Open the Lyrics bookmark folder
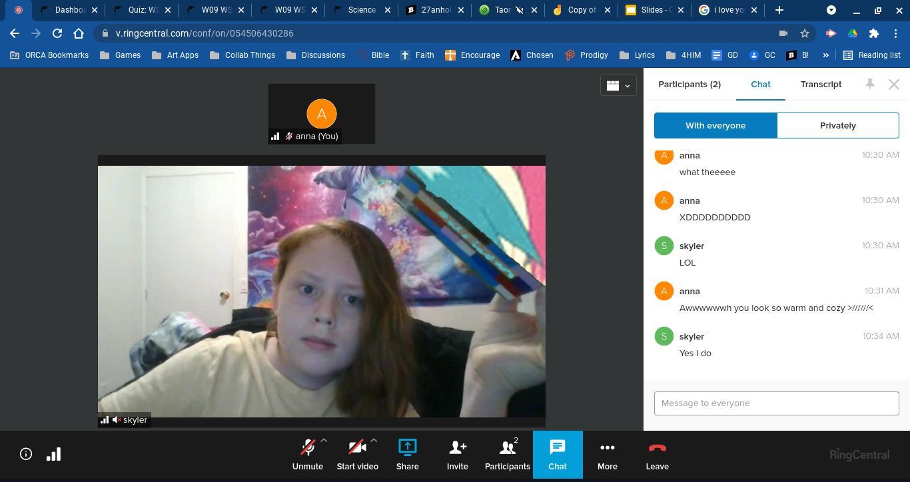Viewport: 910px width, 482px height. [x=637, y=55]
